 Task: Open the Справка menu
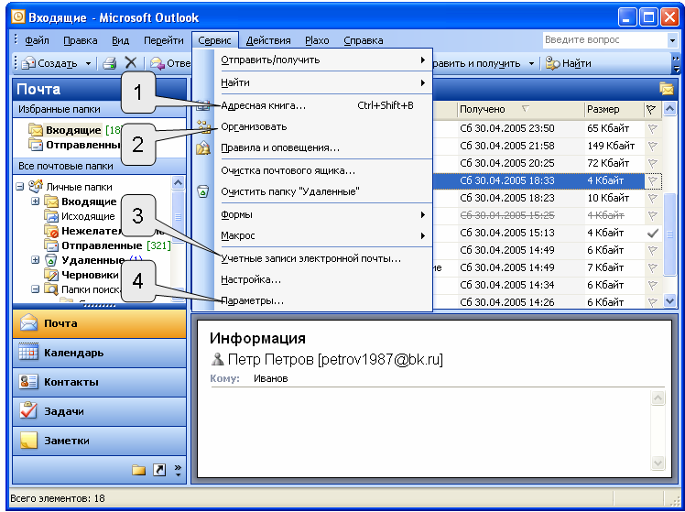point(364,40)
